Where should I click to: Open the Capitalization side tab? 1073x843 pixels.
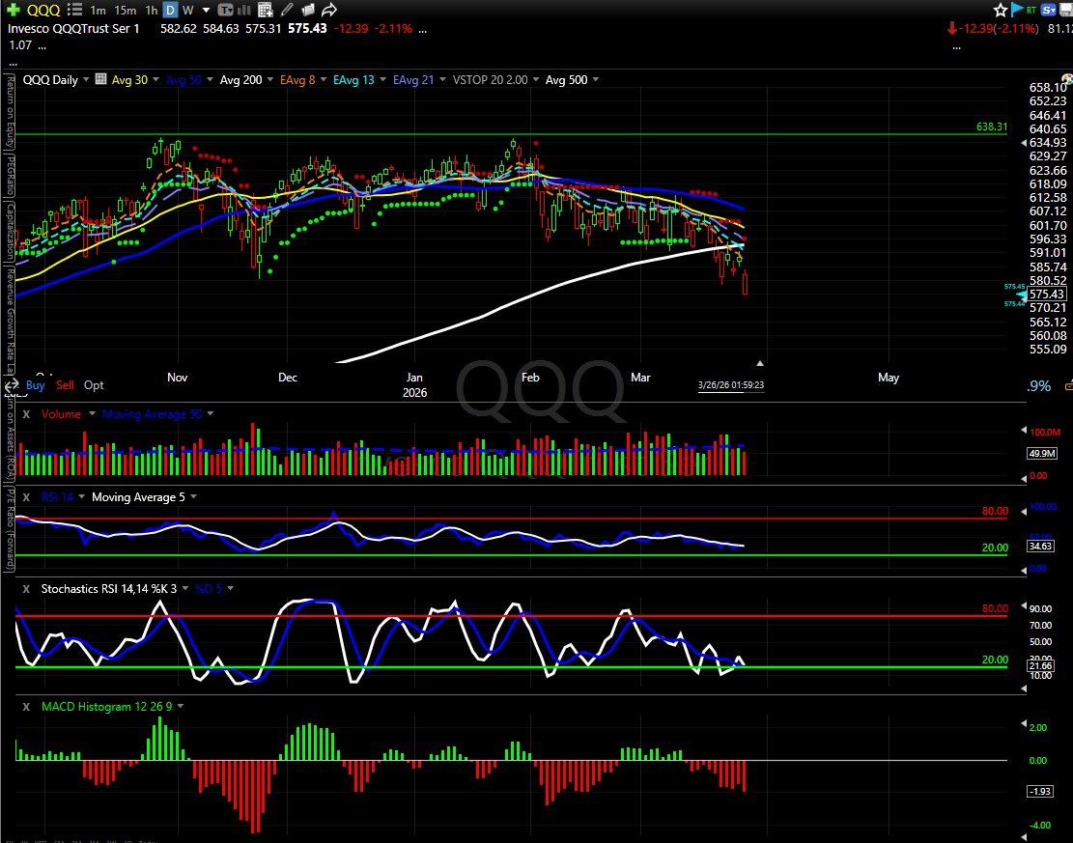click(x=10, y=230)
